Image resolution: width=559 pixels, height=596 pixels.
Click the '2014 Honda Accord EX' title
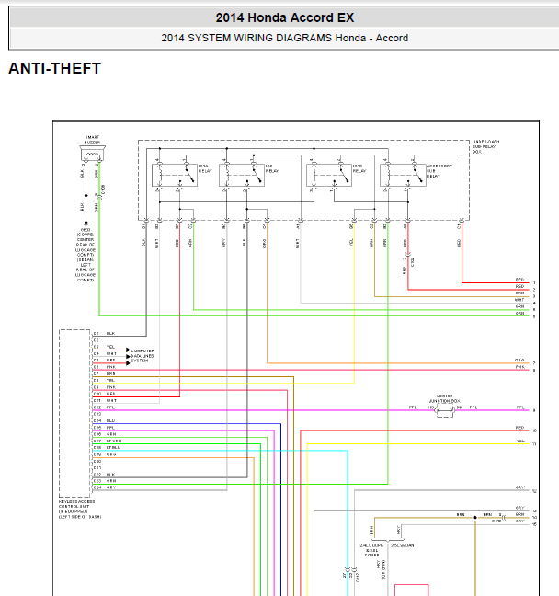coord(285,17)
